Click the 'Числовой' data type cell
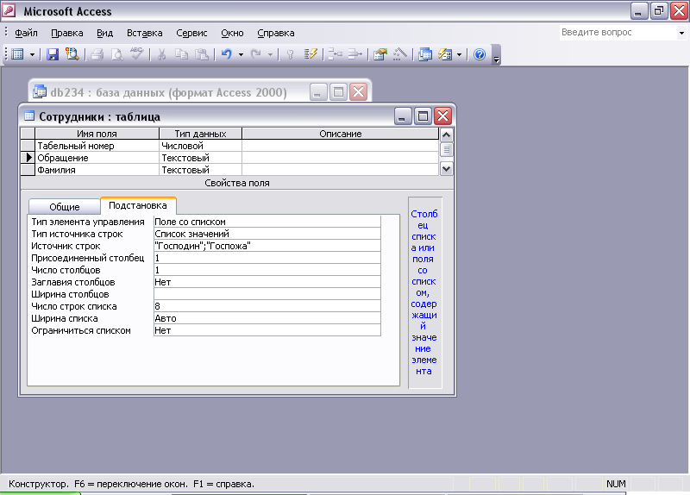Screen dimensions: 690x495 [x=200, y=146]
